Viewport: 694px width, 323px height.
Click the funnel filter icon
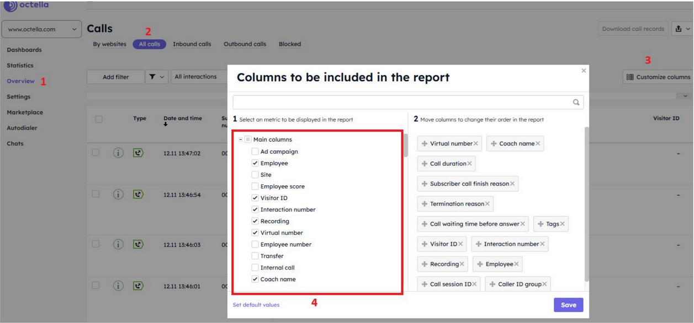click(x=152, y=77)
